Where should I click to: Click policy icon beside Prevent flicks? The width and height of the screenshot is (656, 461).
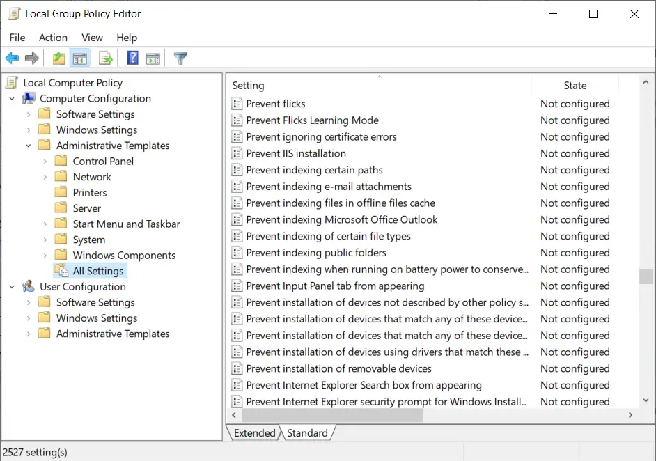click(x=237, y=103)
